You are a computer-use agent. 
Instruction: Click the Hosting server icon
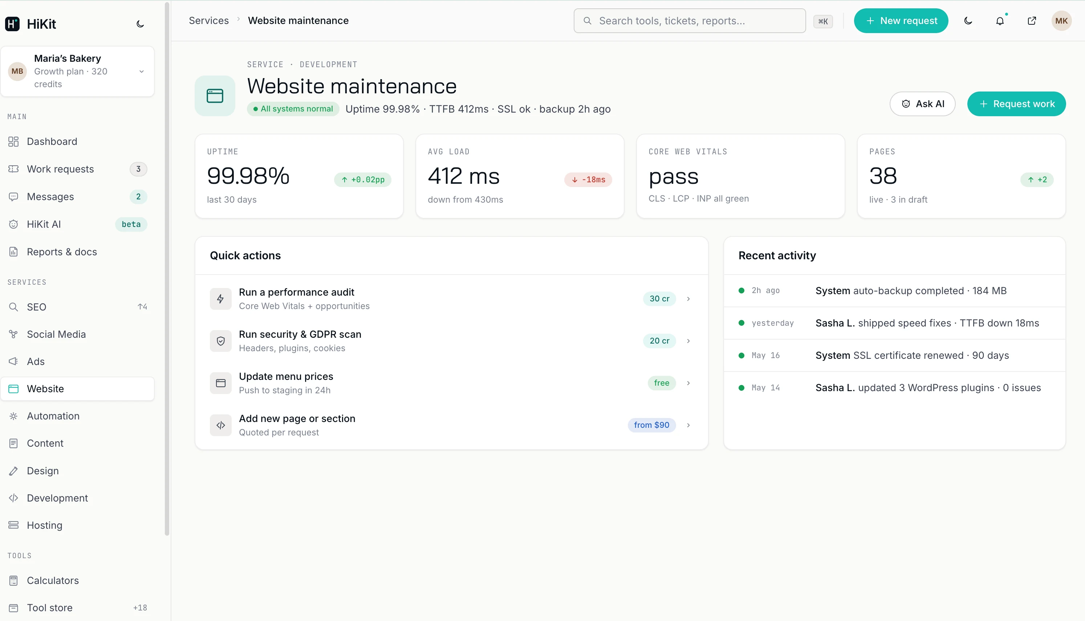coord(14,525)
